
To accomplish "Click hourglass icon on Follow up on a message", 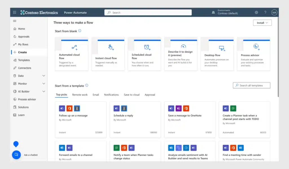I will coord(77,109).
